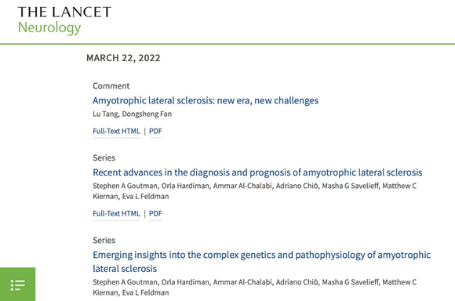Open 'Recent advances in the diagnosis and prognosis' article
This screenshot has height=301, width=455.
pos(257,172)
